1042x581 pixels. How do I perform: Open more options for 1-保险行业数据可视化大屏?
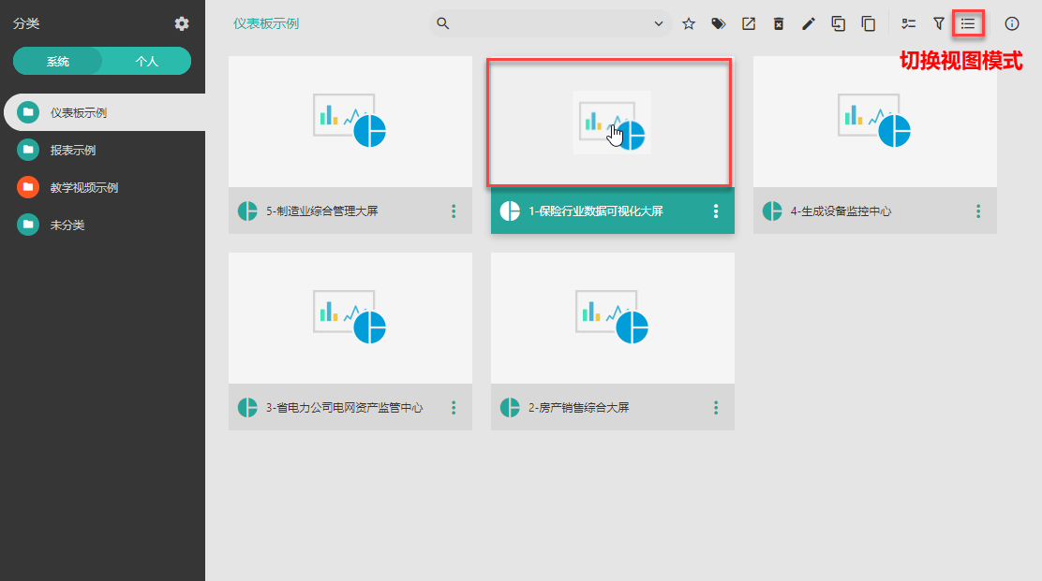(x=716, y=211)
